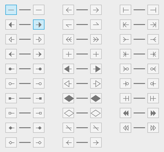Choose the filled right arrow end style

click(39, 25)
